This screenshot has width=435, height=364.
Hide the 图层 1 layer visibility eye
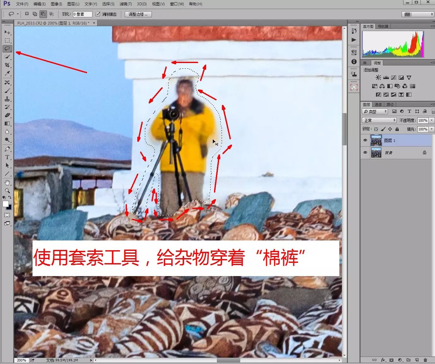(365, 141)
